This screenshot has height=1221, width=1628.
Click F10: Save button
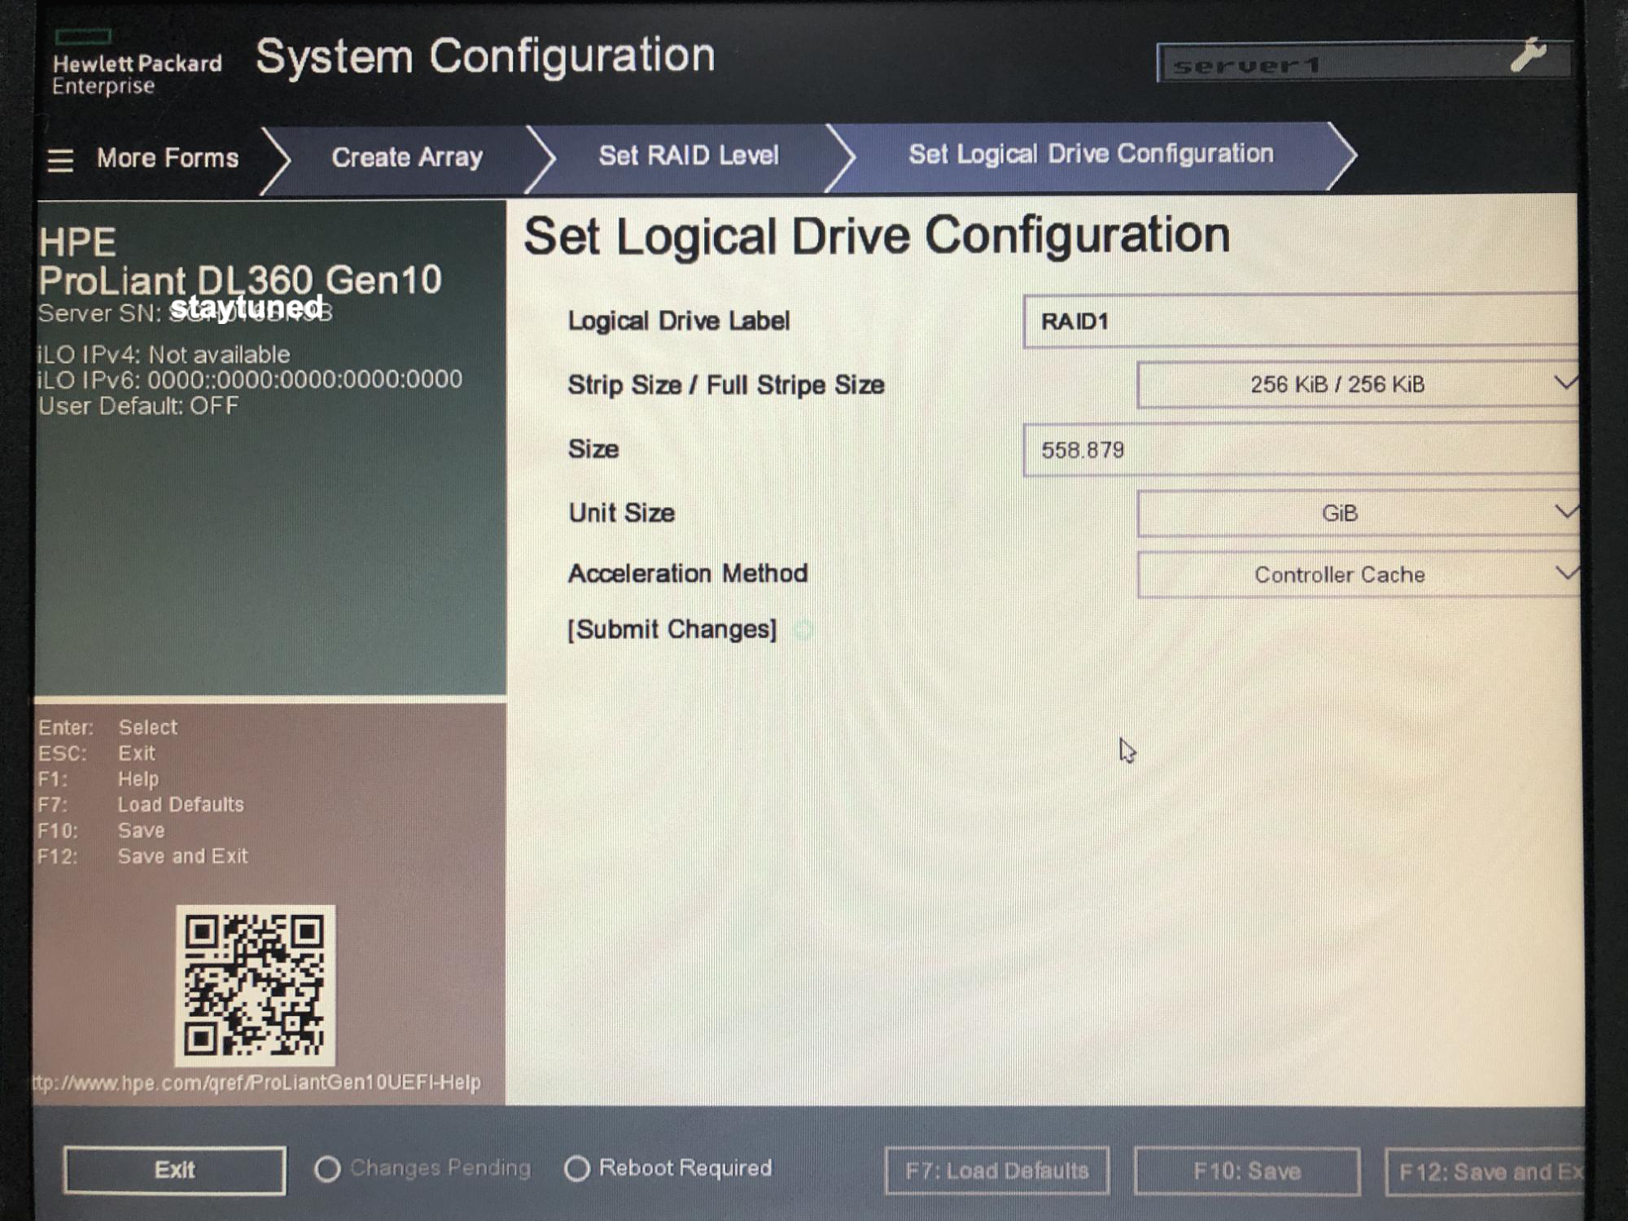1246,1171
